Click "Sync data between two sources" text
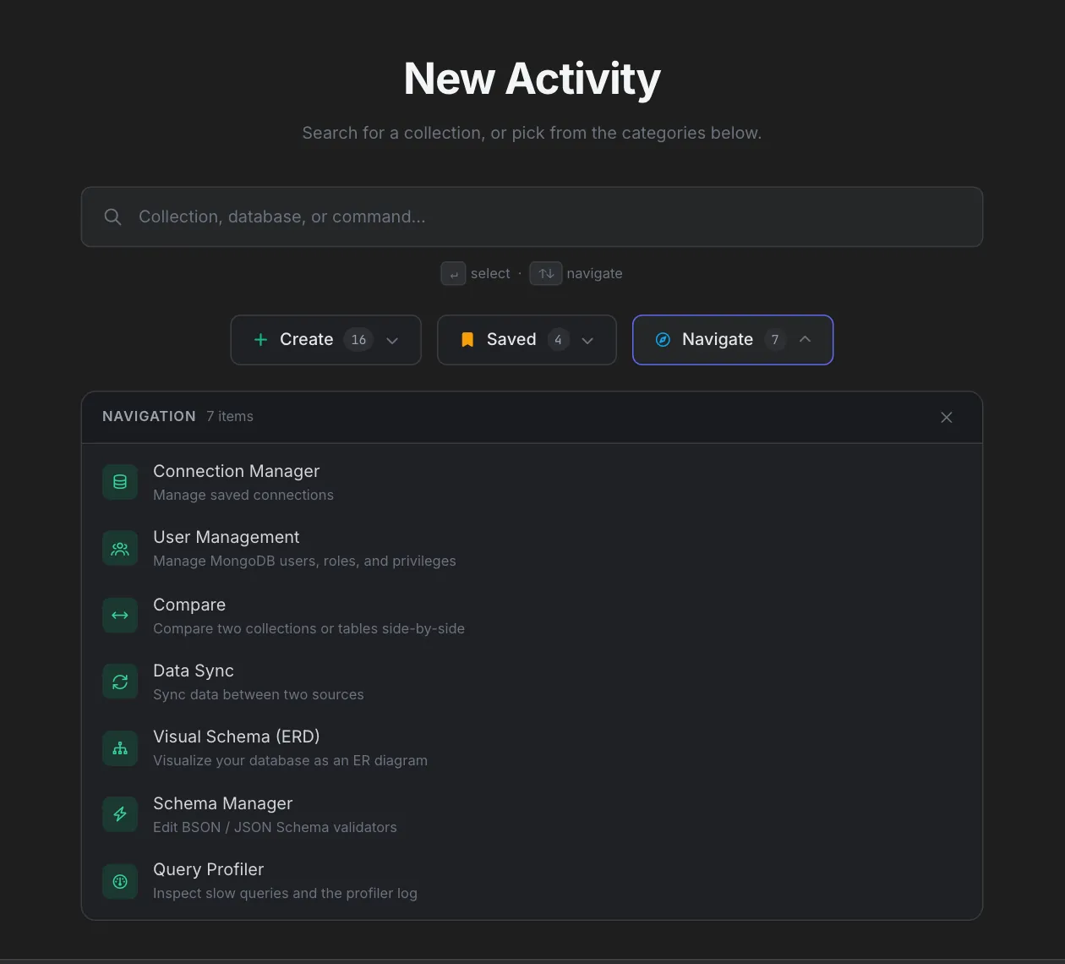 (x=259, y=694)
